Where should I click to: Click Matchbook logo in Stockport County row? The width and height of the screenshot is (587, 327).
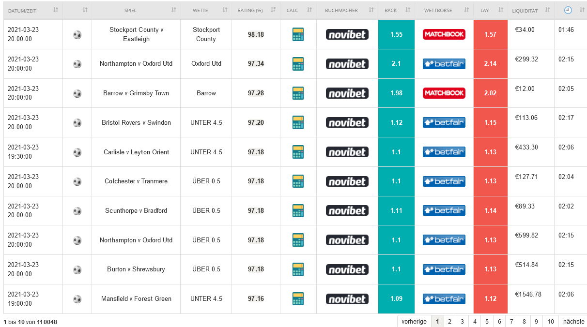[444, 34]
